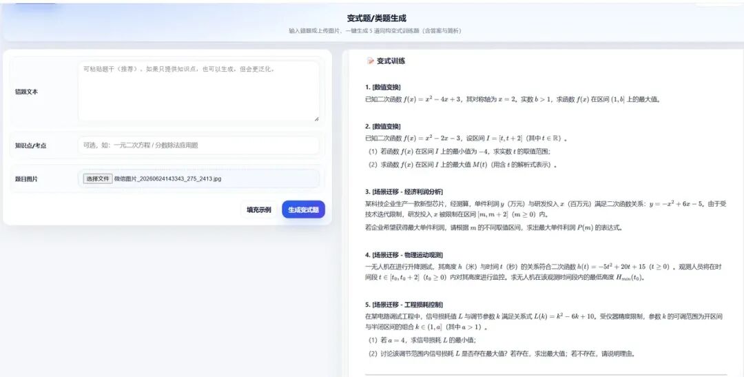Click the 知识点/考点 field label
Screen dimensions: 744x377
pyautogui.click(x=31, y=145)
